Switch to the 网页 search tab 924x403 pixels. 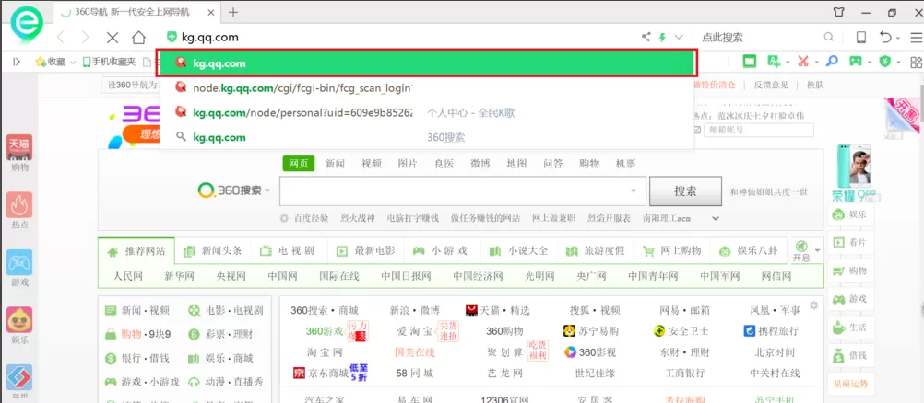[298, 164]
